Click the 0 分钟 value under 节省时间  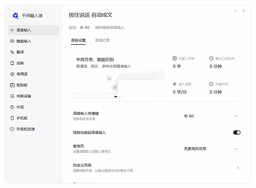(x=216, y=92)
